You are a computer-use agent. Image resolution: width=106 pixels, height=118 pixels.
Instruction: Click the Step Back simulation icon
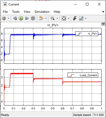pyautogui.click(x=15, y=18)
